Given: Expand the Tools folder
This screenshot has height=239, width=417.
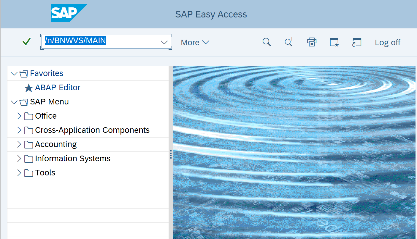Looking at the screenshot, I should click(x=19, y=172).
